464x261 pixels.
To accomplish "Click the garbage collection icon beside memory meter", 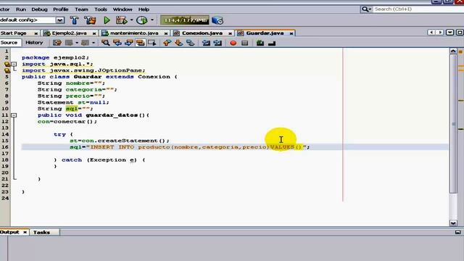I will coord(217,20).
